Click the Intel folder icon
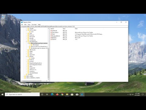The height and width of the screenshot is (110, 146). [x=28, y=33]
